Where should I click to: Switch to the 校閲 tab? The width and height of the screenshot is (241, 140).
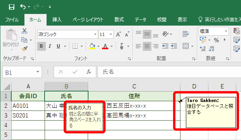pos(162,19)
